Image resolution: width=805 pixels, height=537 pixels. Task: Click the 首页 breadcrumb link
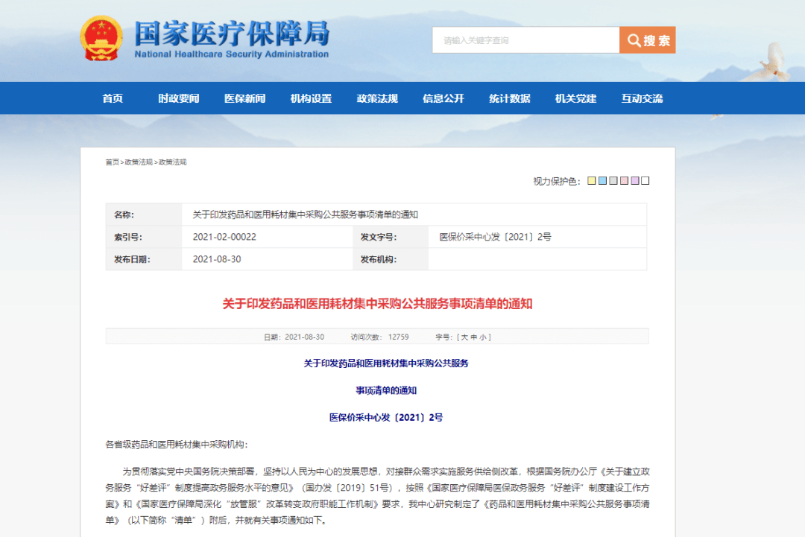[x=112, y=162]
